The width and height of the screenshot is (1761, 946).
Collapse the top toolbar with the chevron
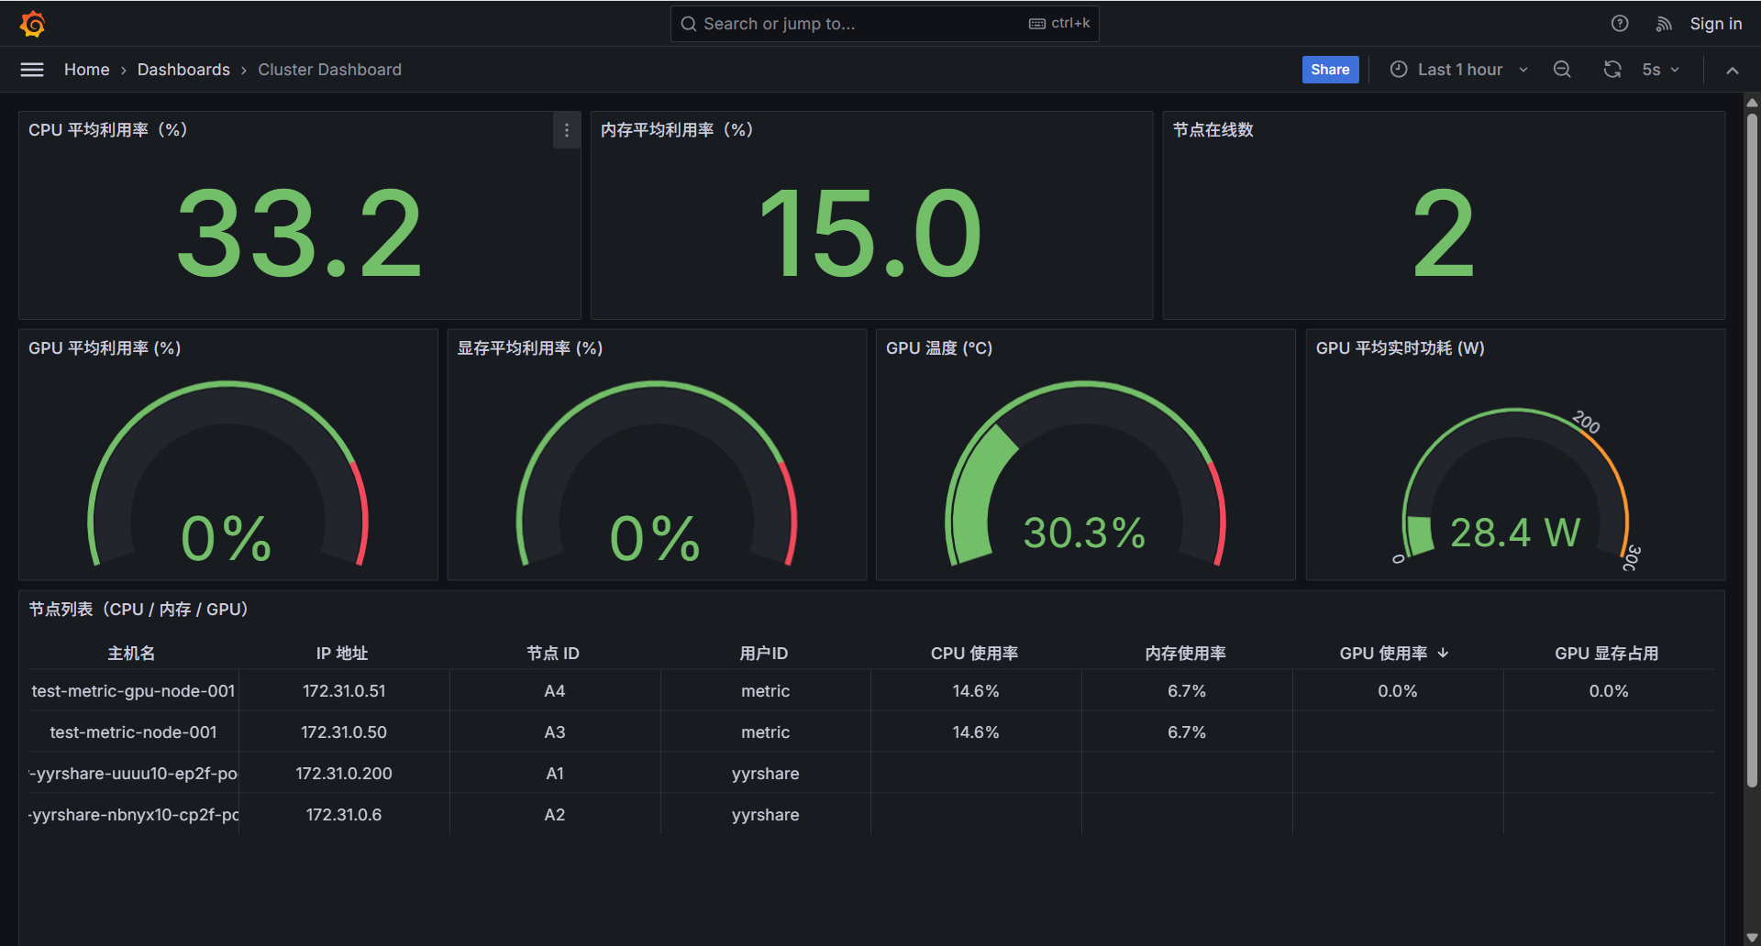click(x=1732, y=71)
